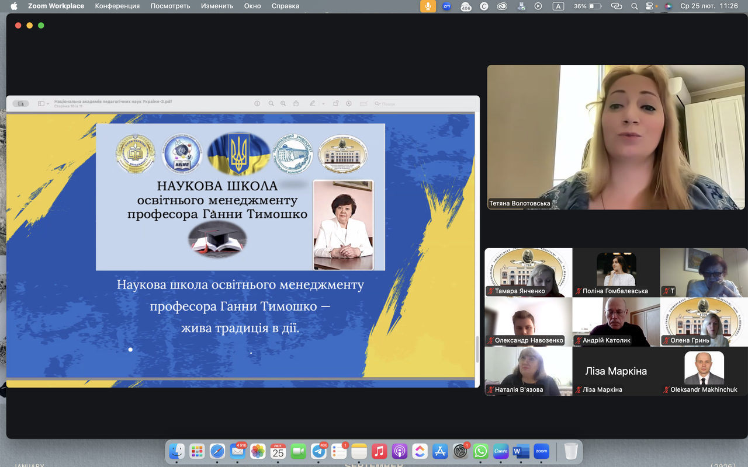Open the Посмотреть menu

(170, 6)
